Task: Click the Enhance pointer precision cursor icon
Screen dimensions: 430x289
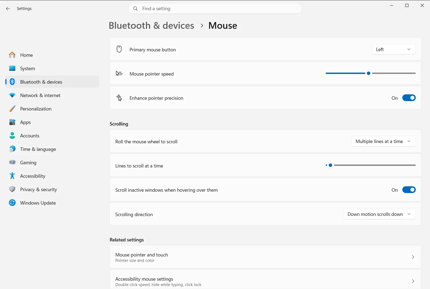Action: 119,98
